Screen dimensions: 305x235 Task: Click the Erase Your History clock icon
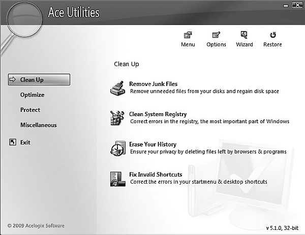click(118, 149)
